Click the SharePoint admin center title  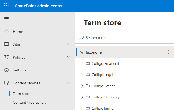39,6
